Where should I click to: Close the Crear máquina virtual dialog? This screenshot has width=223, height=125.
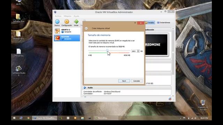point(141,23)
